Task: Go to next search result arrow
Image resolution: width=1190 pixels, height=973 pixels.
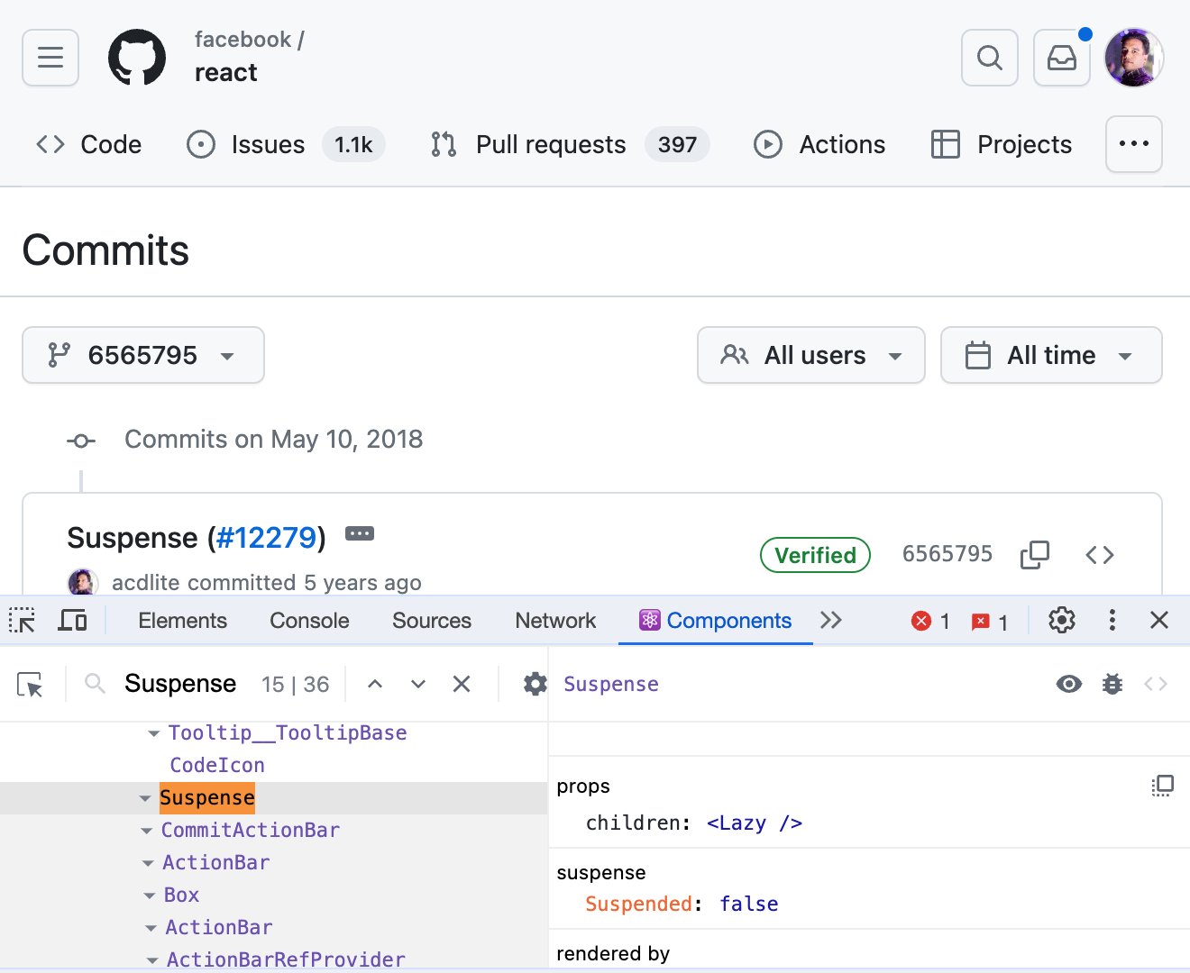Action: pyautogui.click(x=418, y=684)
